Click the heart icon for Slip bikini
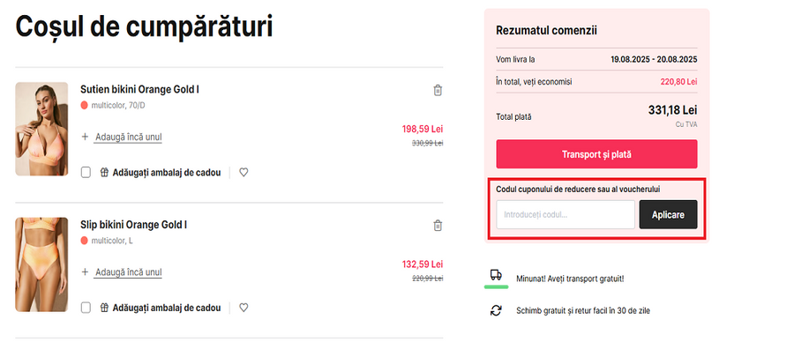This screenshot has height=357, width=794. [243, 308]
